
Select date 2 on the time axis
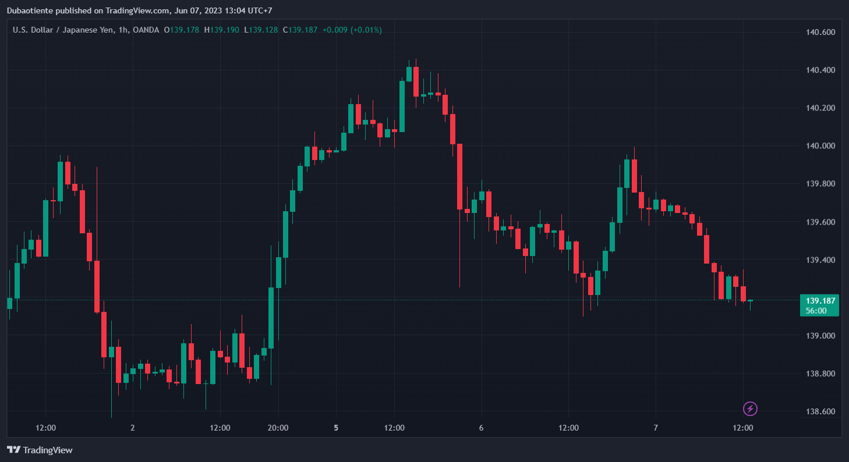coord(133,428)
